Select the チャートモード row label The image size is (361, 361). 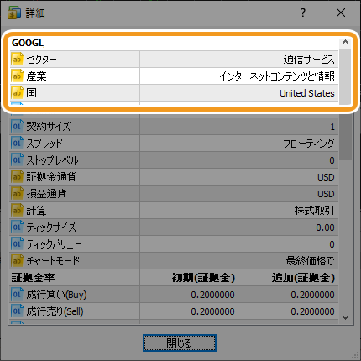click(x=53, y=261)
